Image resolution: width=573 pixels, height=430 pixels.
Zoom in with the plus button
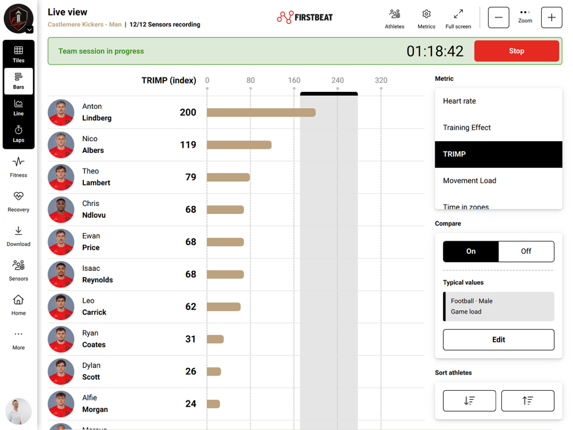click(551, 17)
